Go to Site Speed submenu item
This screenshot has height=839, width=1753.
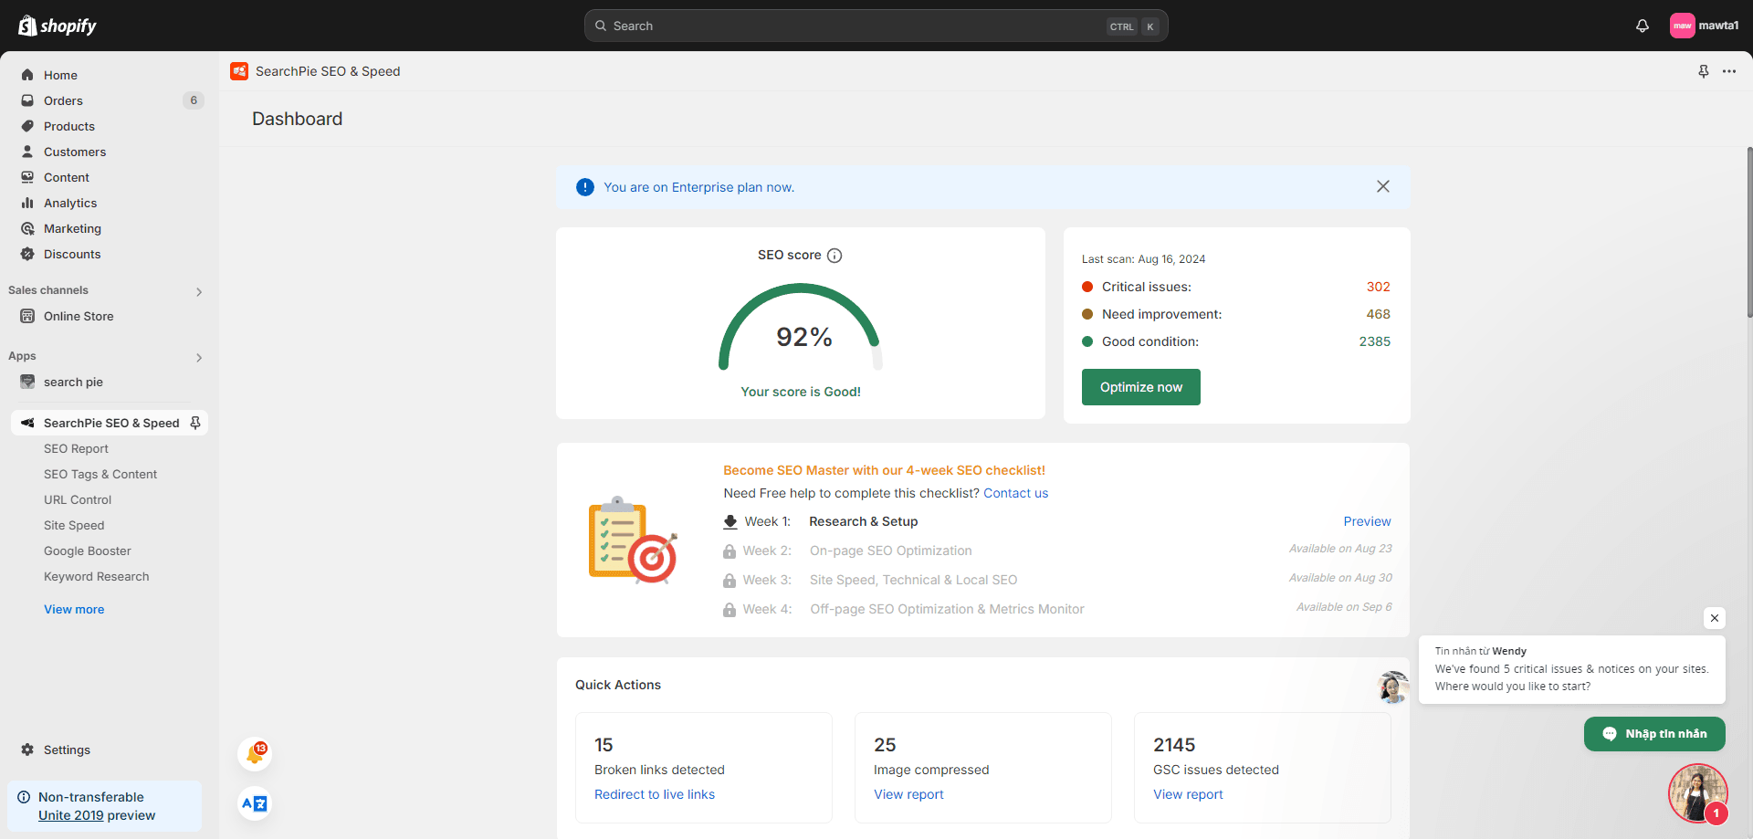[74, 525]
